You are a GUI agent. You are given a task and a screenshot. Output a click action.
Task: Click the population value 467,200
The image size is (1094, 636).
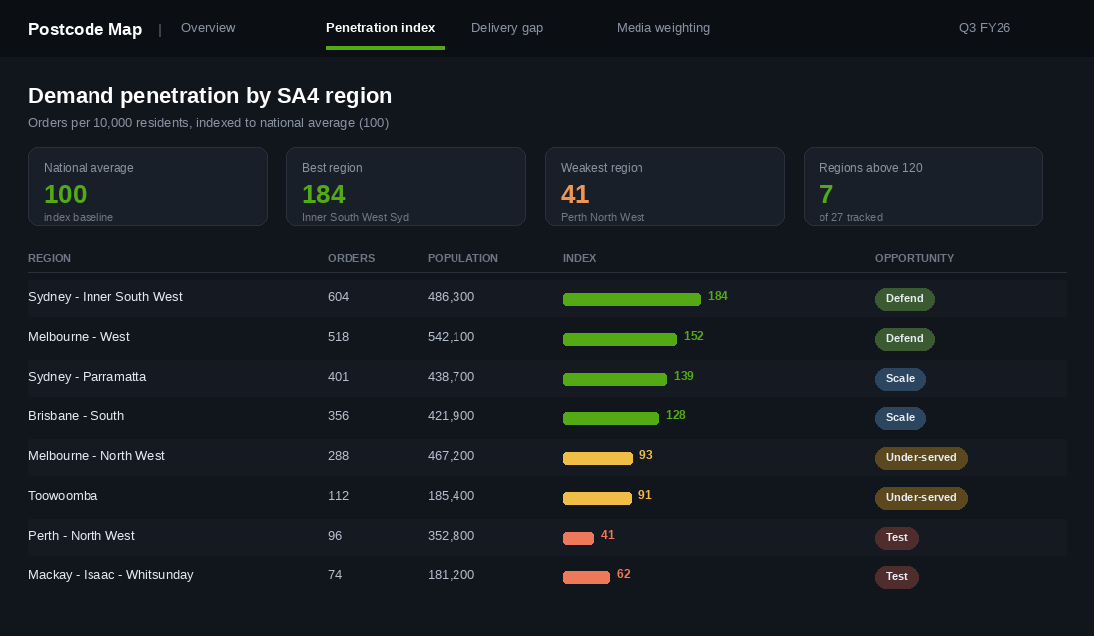(451, 456)
